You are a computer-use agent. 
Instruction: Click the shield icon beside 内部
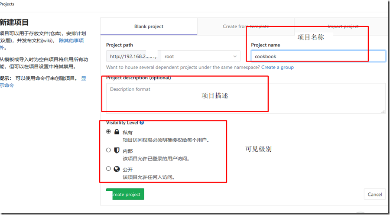pos(117,150)
